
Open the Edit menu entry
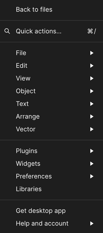[51, 66]
